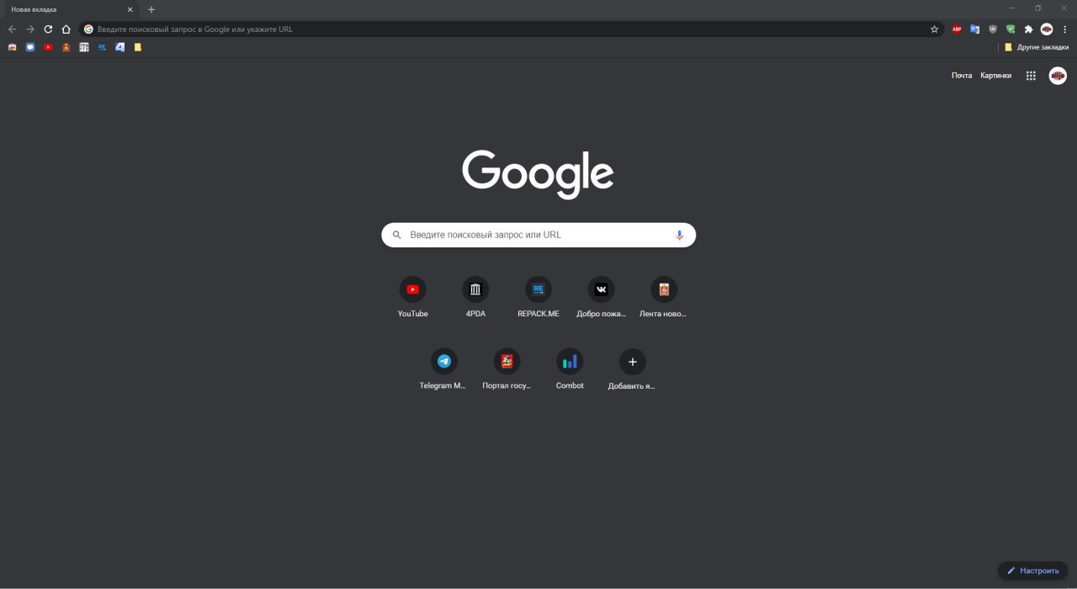Open the blue chat-bubble bookmark

click(x=30, y=47)
